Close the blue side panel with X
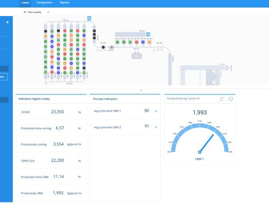Screen dimensions: 269x205 point(8,22)
